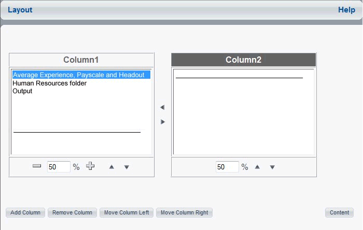Click the down arrow under Column2
Image resolution: width=363 pixels, height=230 pixels.
(x=272, y=167)
